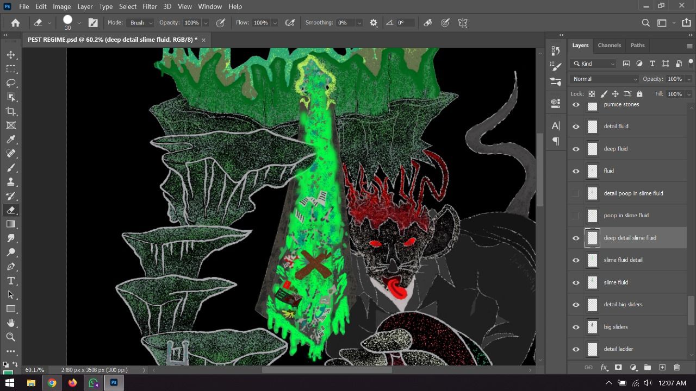The width and height of the screenshot is (696, 391).
Task: Delete the selected layer
Action: (x=677, y=368)
